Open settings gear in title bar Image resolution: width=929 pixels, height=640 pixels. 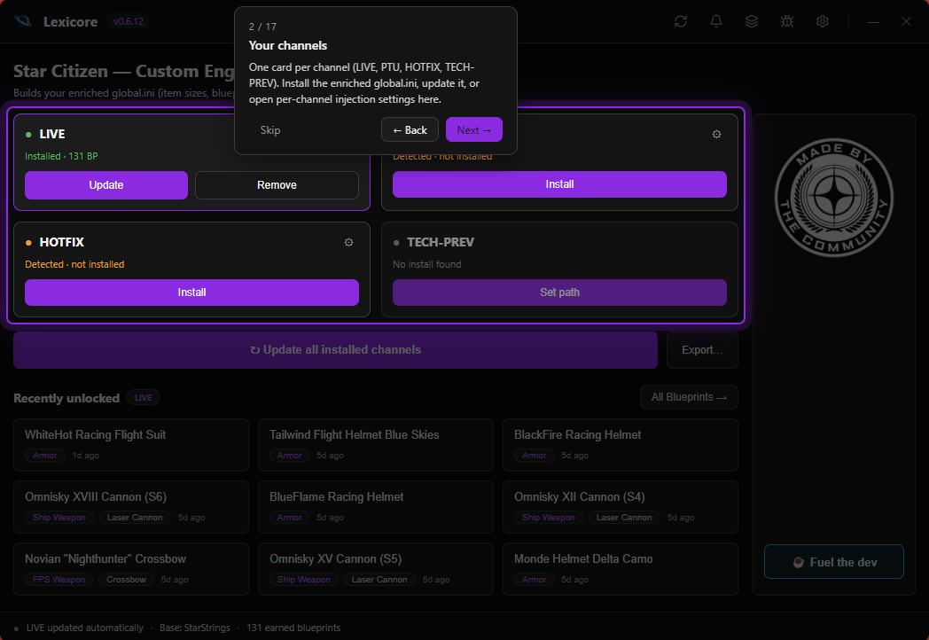[823, 21]
